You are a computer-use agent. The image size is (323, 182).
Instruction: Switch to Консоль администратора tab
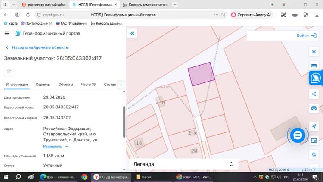click(x=146, y=5)
